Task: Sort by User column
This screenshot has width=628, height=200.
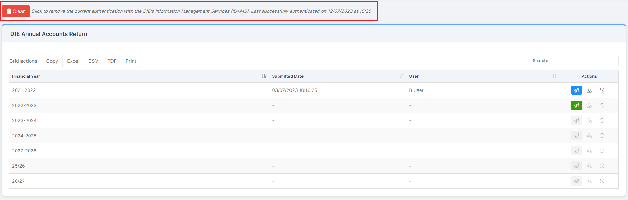Action: [483, 76]
